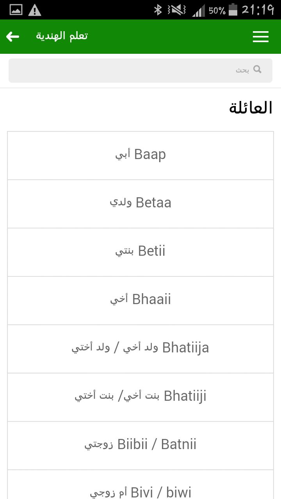The width and height of the screenshot is (281, 499).
Task: Focus the بحث search field
Action: [x=140, y=71]
